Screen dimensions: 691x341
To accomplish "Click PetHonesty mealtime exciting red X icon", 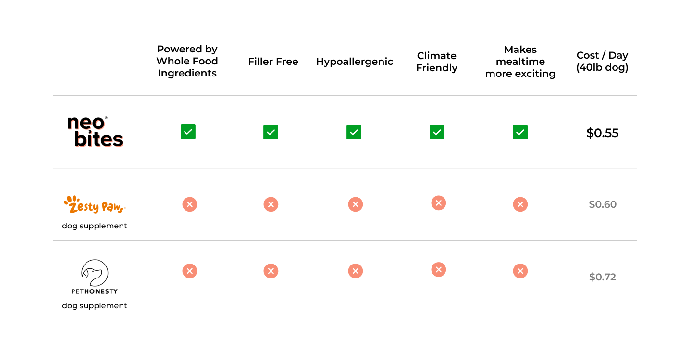I will 520,271.
